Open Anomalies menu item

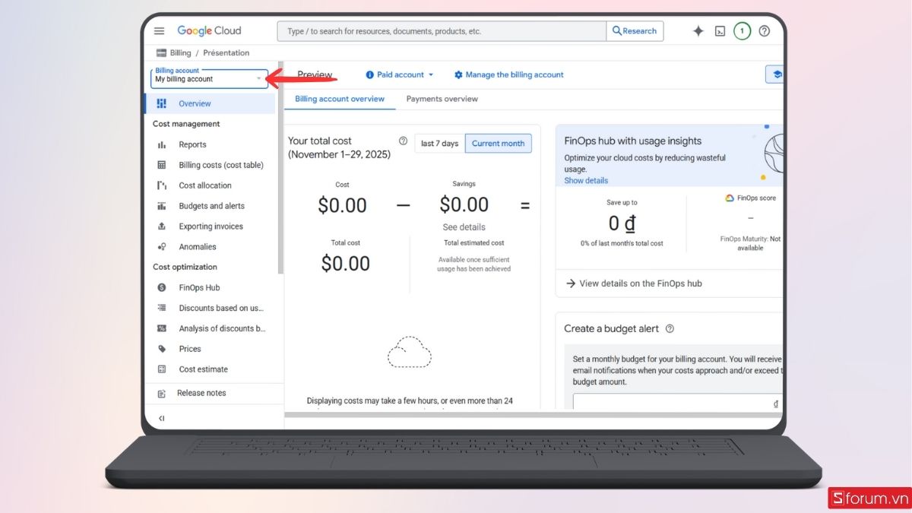click(209, 247)
